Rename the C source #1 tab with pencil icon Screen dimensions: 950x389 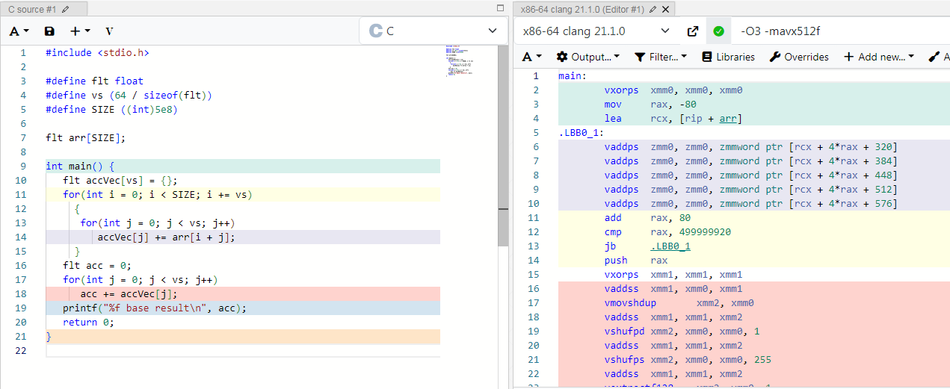click(x=66, y=9)
